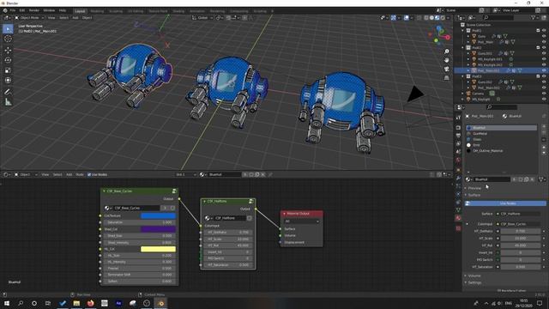Select the Measure tool
Viewport: 549px width, 309px height.
8,102
